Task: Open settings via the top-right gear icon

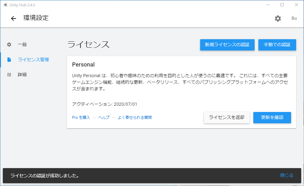Action: coord(278,19)
